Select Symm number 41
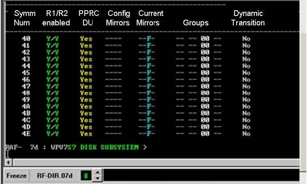 coord(26,45)
